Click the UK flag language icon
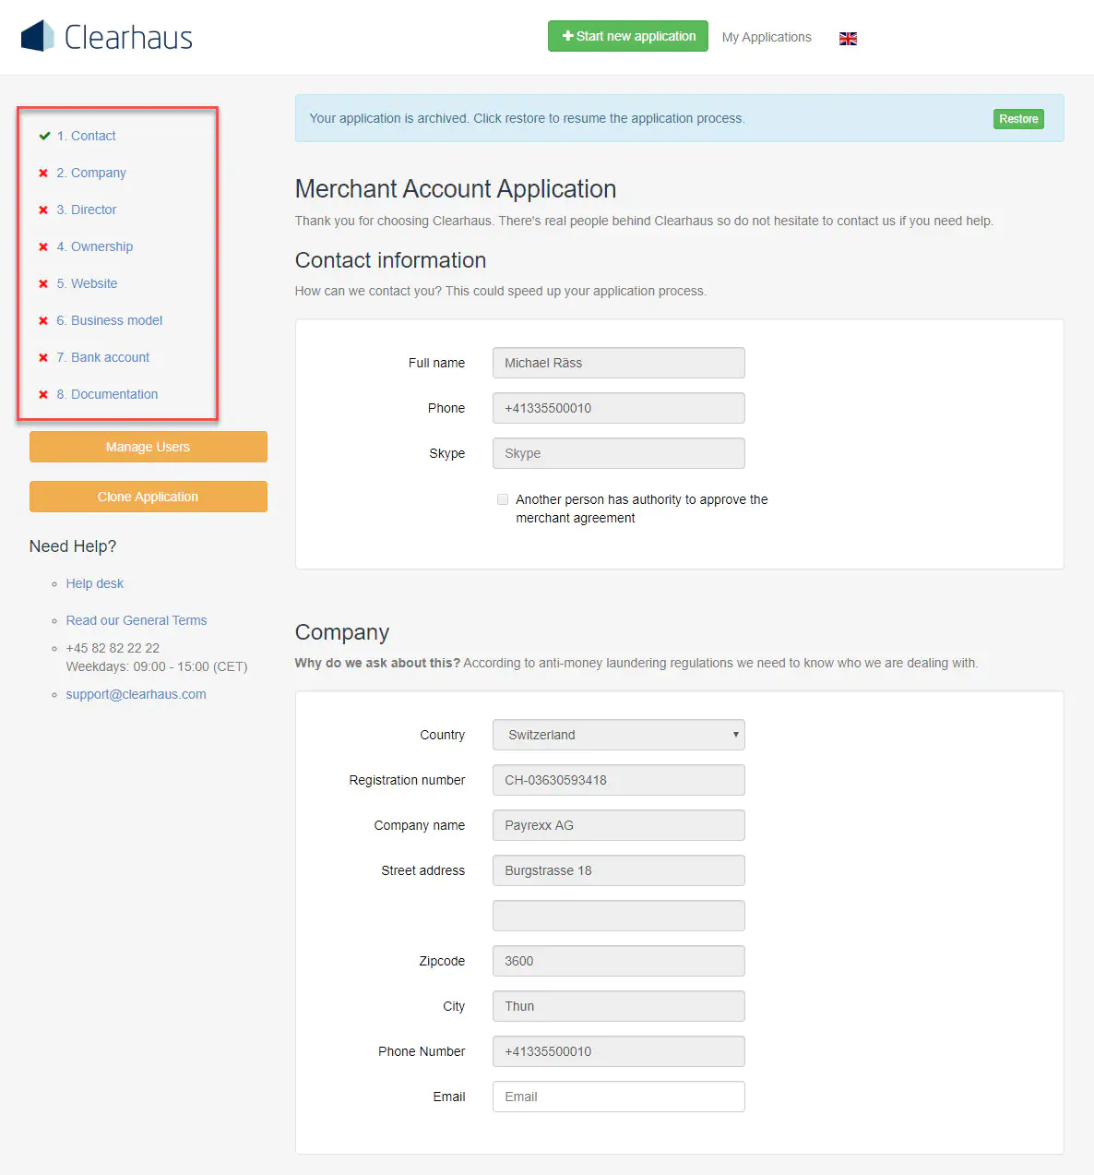The height and width of the screenshot is (1175, 1094). point(848,38)
